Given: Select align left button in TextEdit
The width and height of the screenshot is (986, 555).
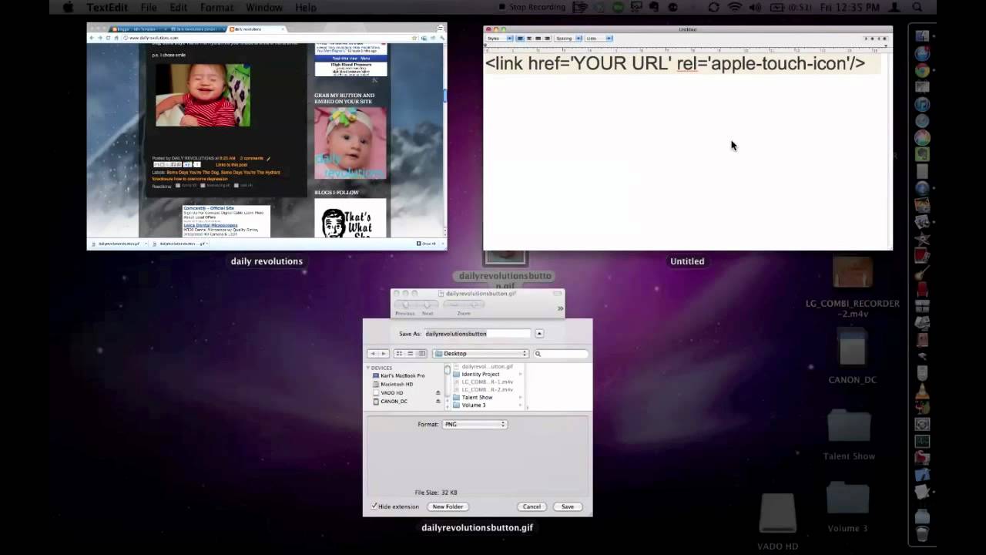Looking at the screenshot, I should (520, 38).
